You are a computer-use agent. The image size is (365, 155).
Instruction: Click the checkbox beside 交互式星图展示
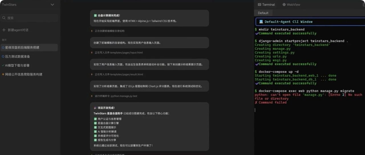tap(95, 127)
